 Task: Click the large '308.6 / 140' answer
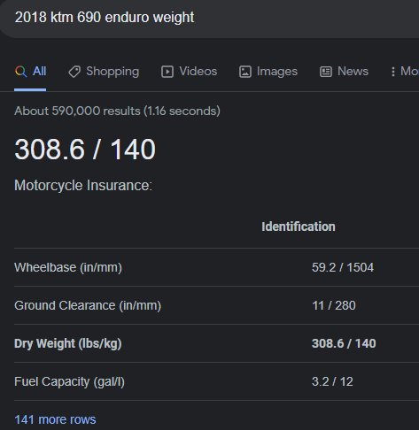click(85, 150)
